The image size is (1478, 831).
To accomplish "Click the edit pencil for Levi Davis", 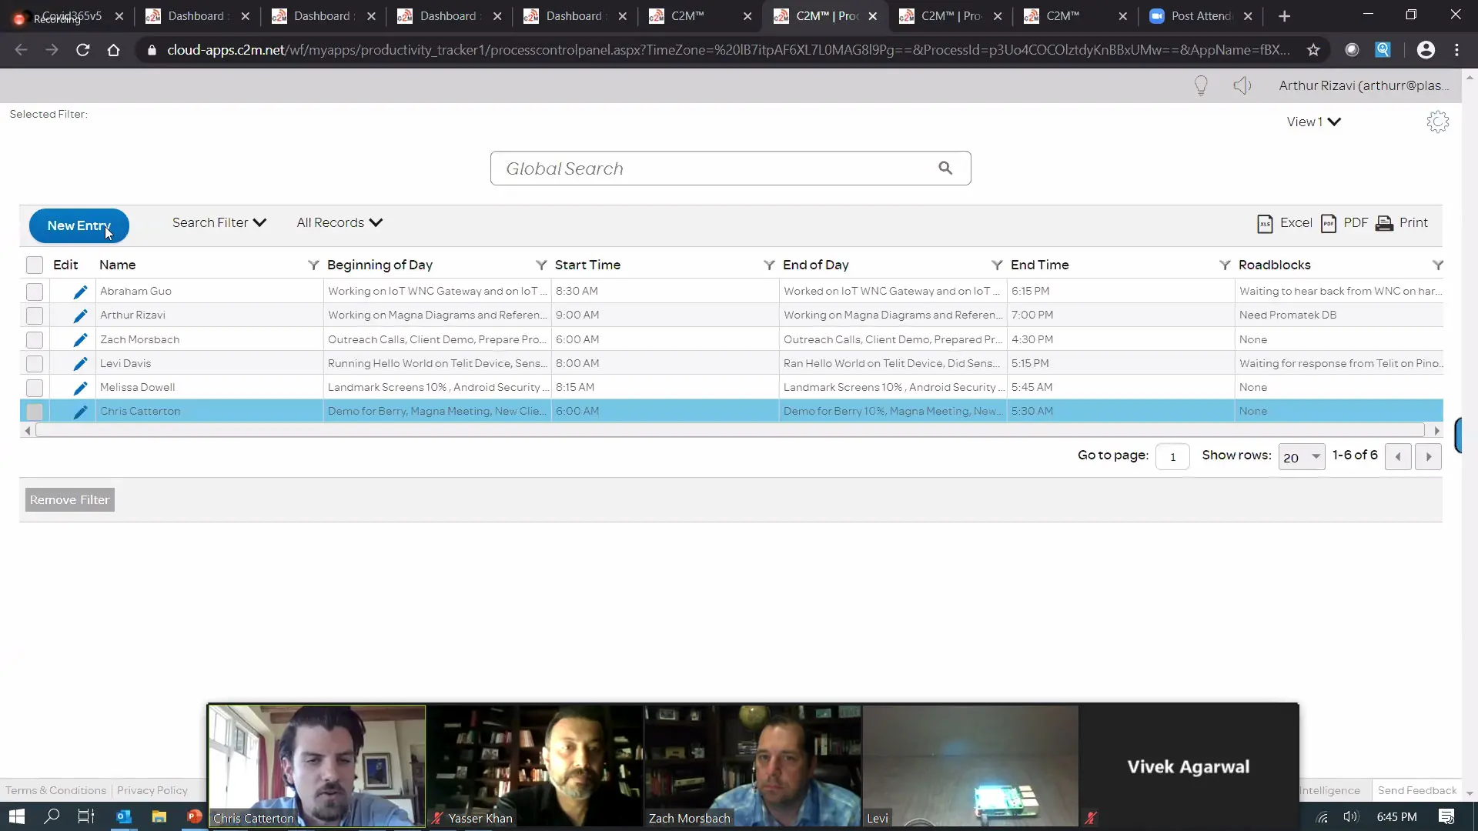I will (80, 364).
